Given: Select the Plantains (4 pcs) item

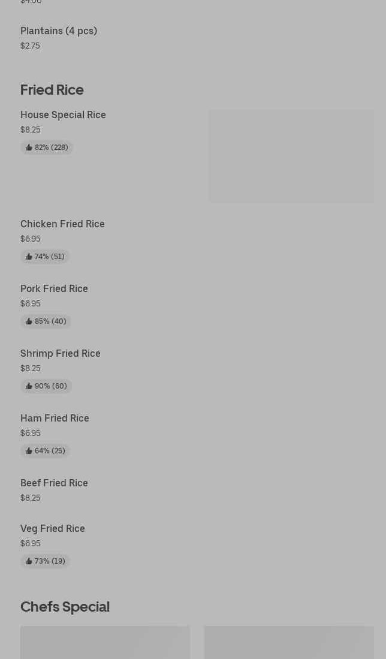Looking at the screenshot, I should [x=59, y=31].
